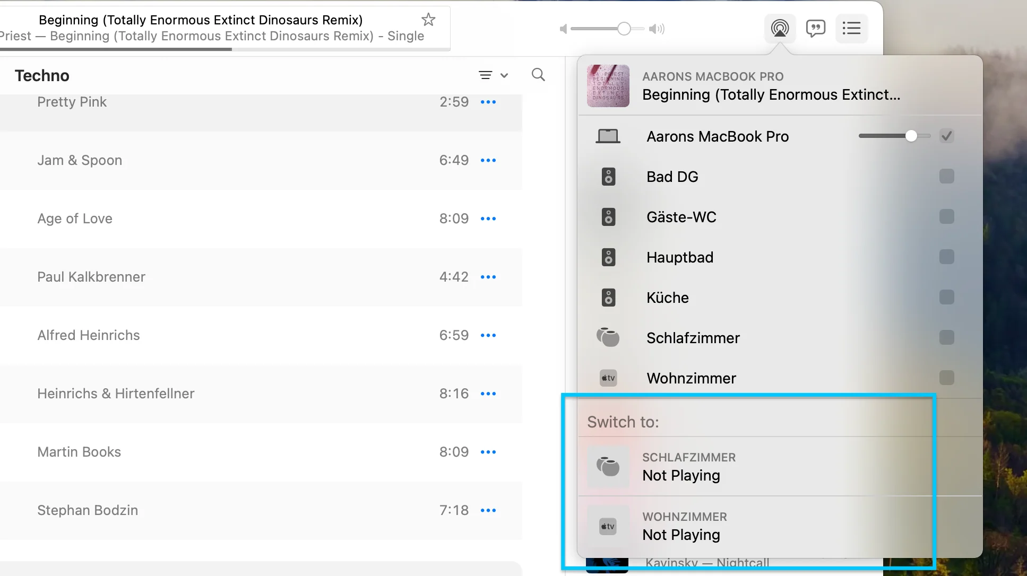Click the Schlafzimmer HomePod icon under Switch to
This screenshot has width=1027, height=576.
[608, 467]
